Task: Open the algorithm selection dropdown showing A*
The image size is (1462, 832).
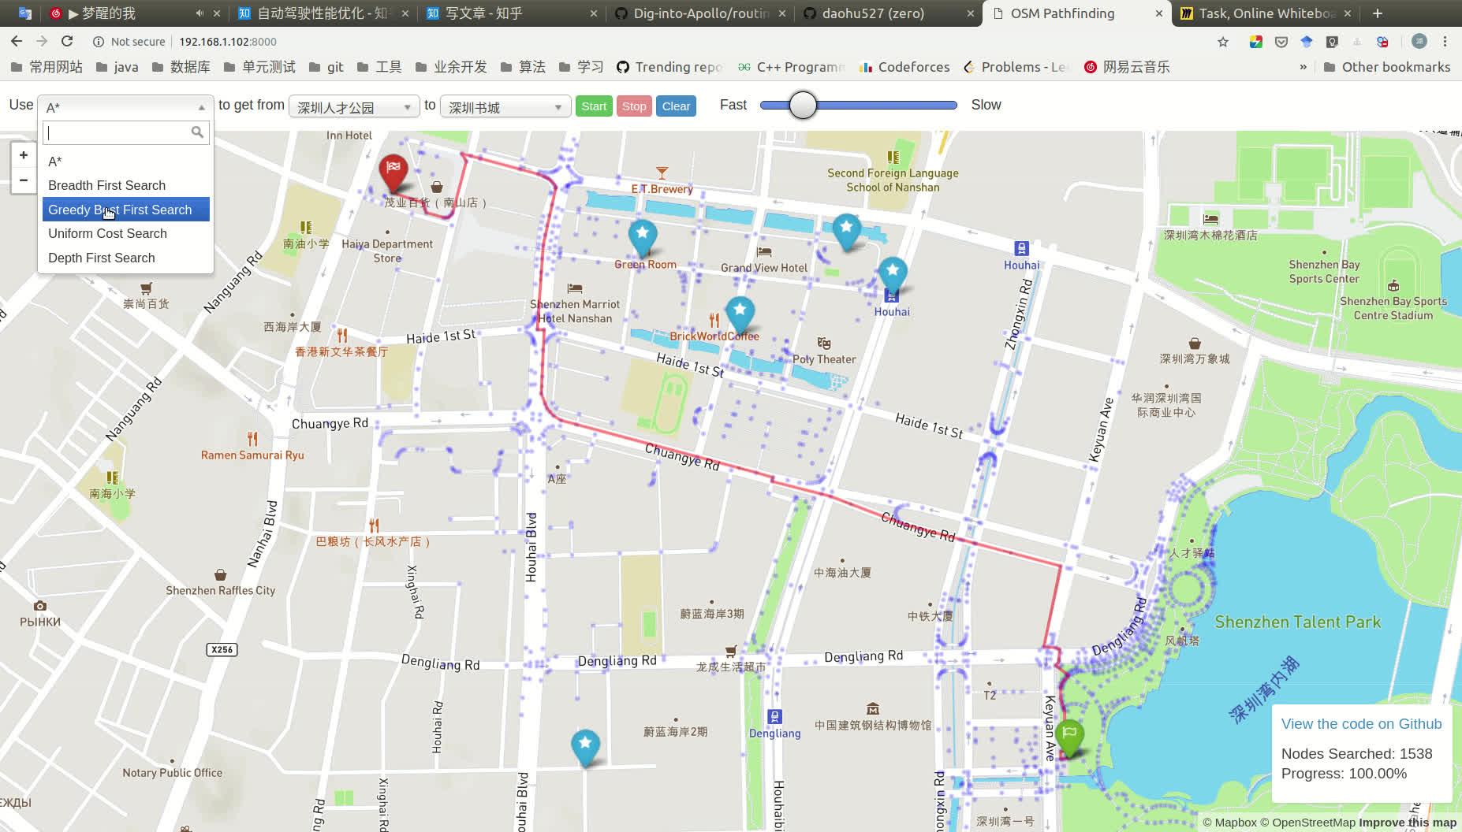Action: 125,106
